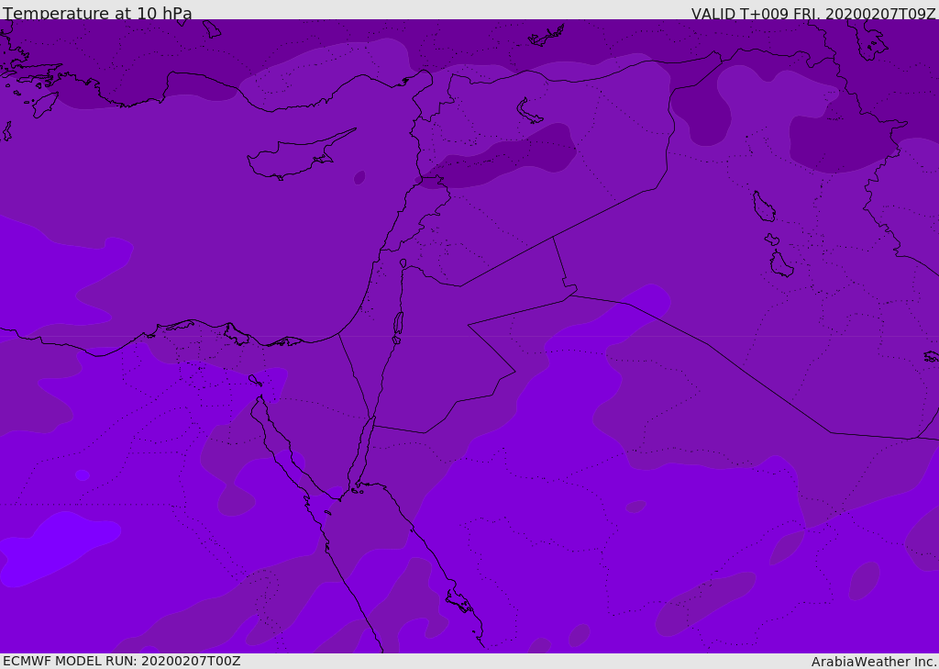Click the 'ArabiaWeather Inc.' credit text
Viewport: 939px width, 669px height.
click(x=874, y=662)
